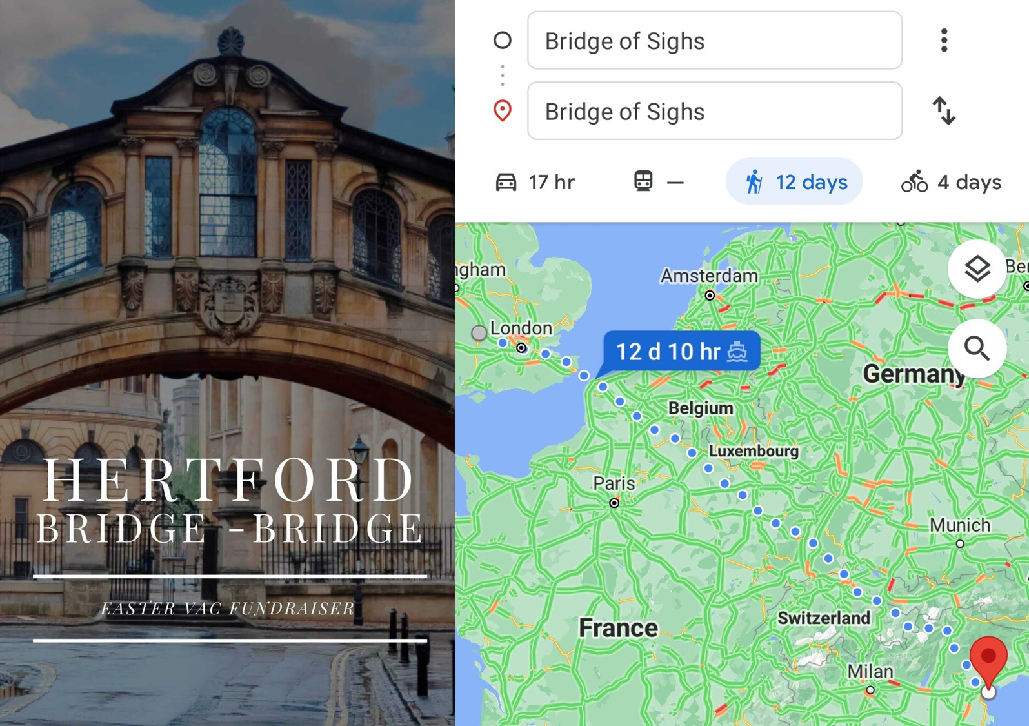
Task: Open the map layers button
Action: (x=977, y=268)
